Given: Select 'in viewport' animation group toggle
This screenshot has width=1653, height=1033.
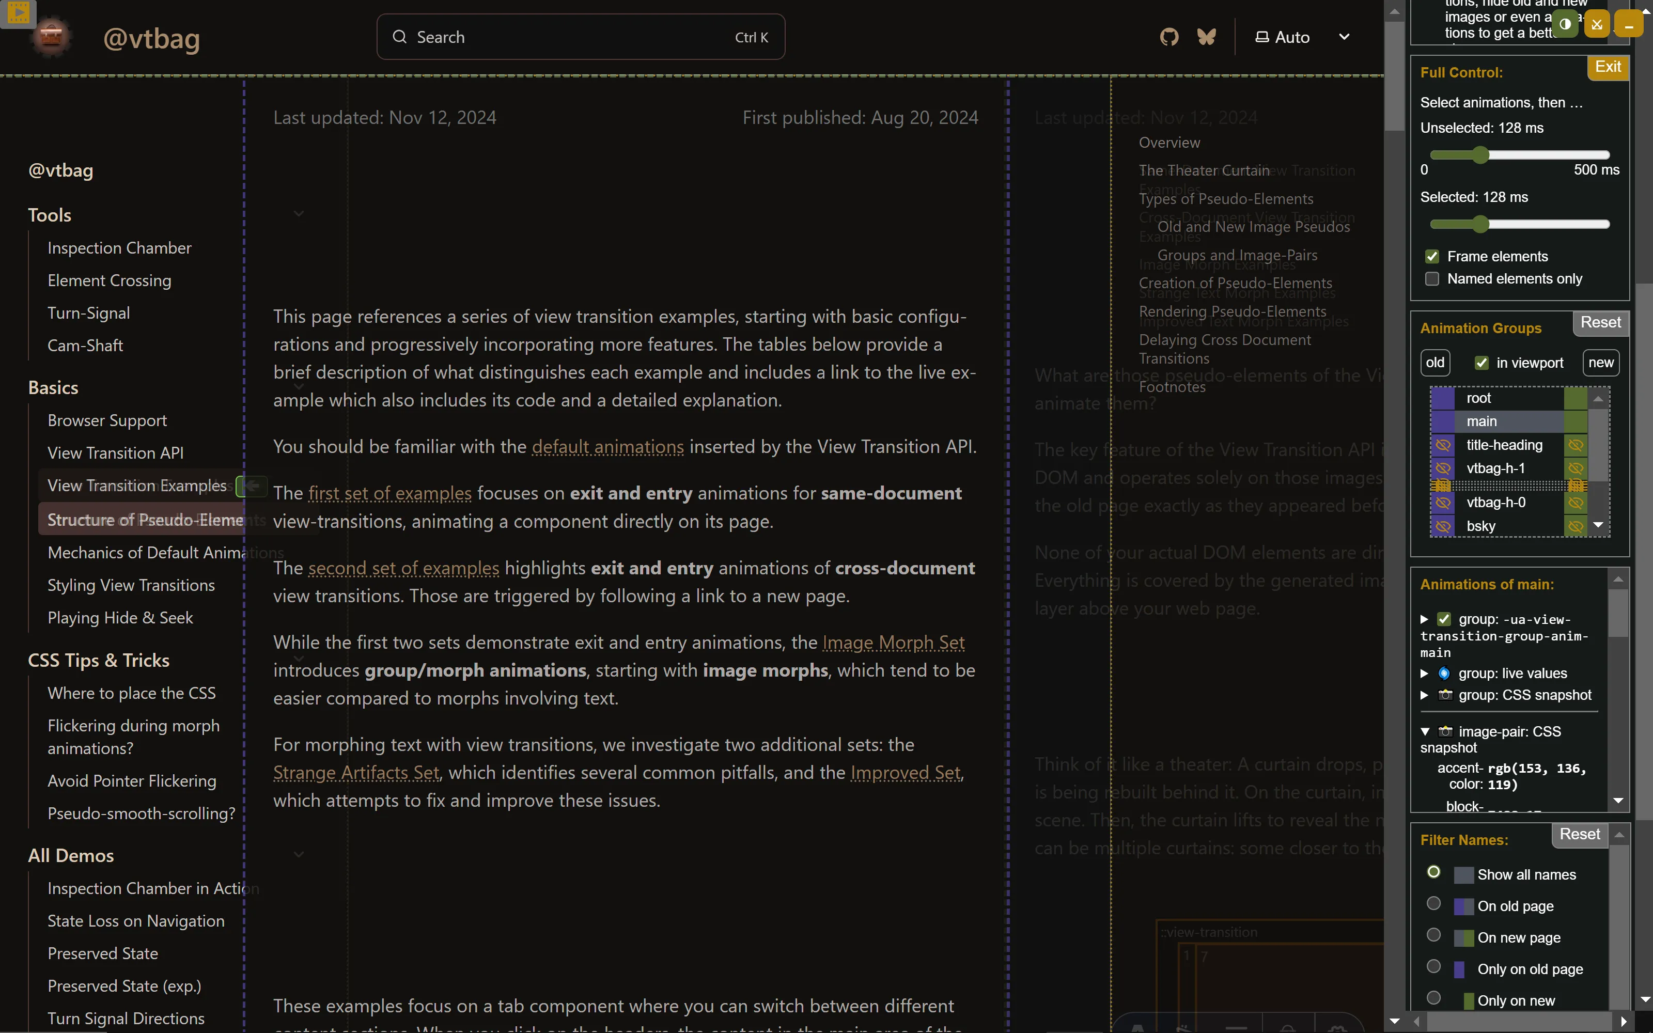Looking at the screenshot, I should [1483, 362].
